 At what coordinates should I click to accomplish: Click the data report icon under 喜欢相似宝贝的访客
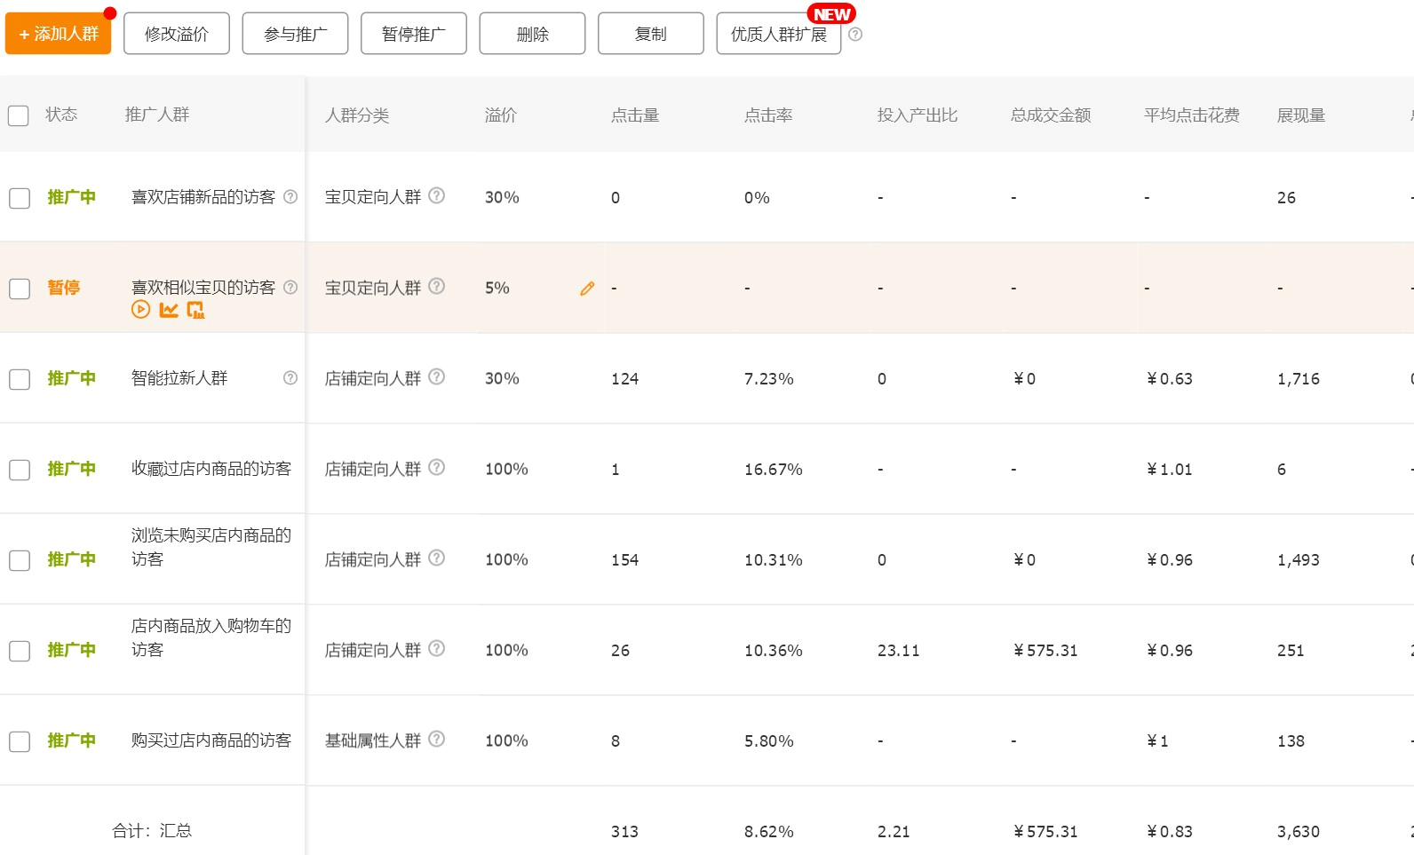(x=195, y=310)
